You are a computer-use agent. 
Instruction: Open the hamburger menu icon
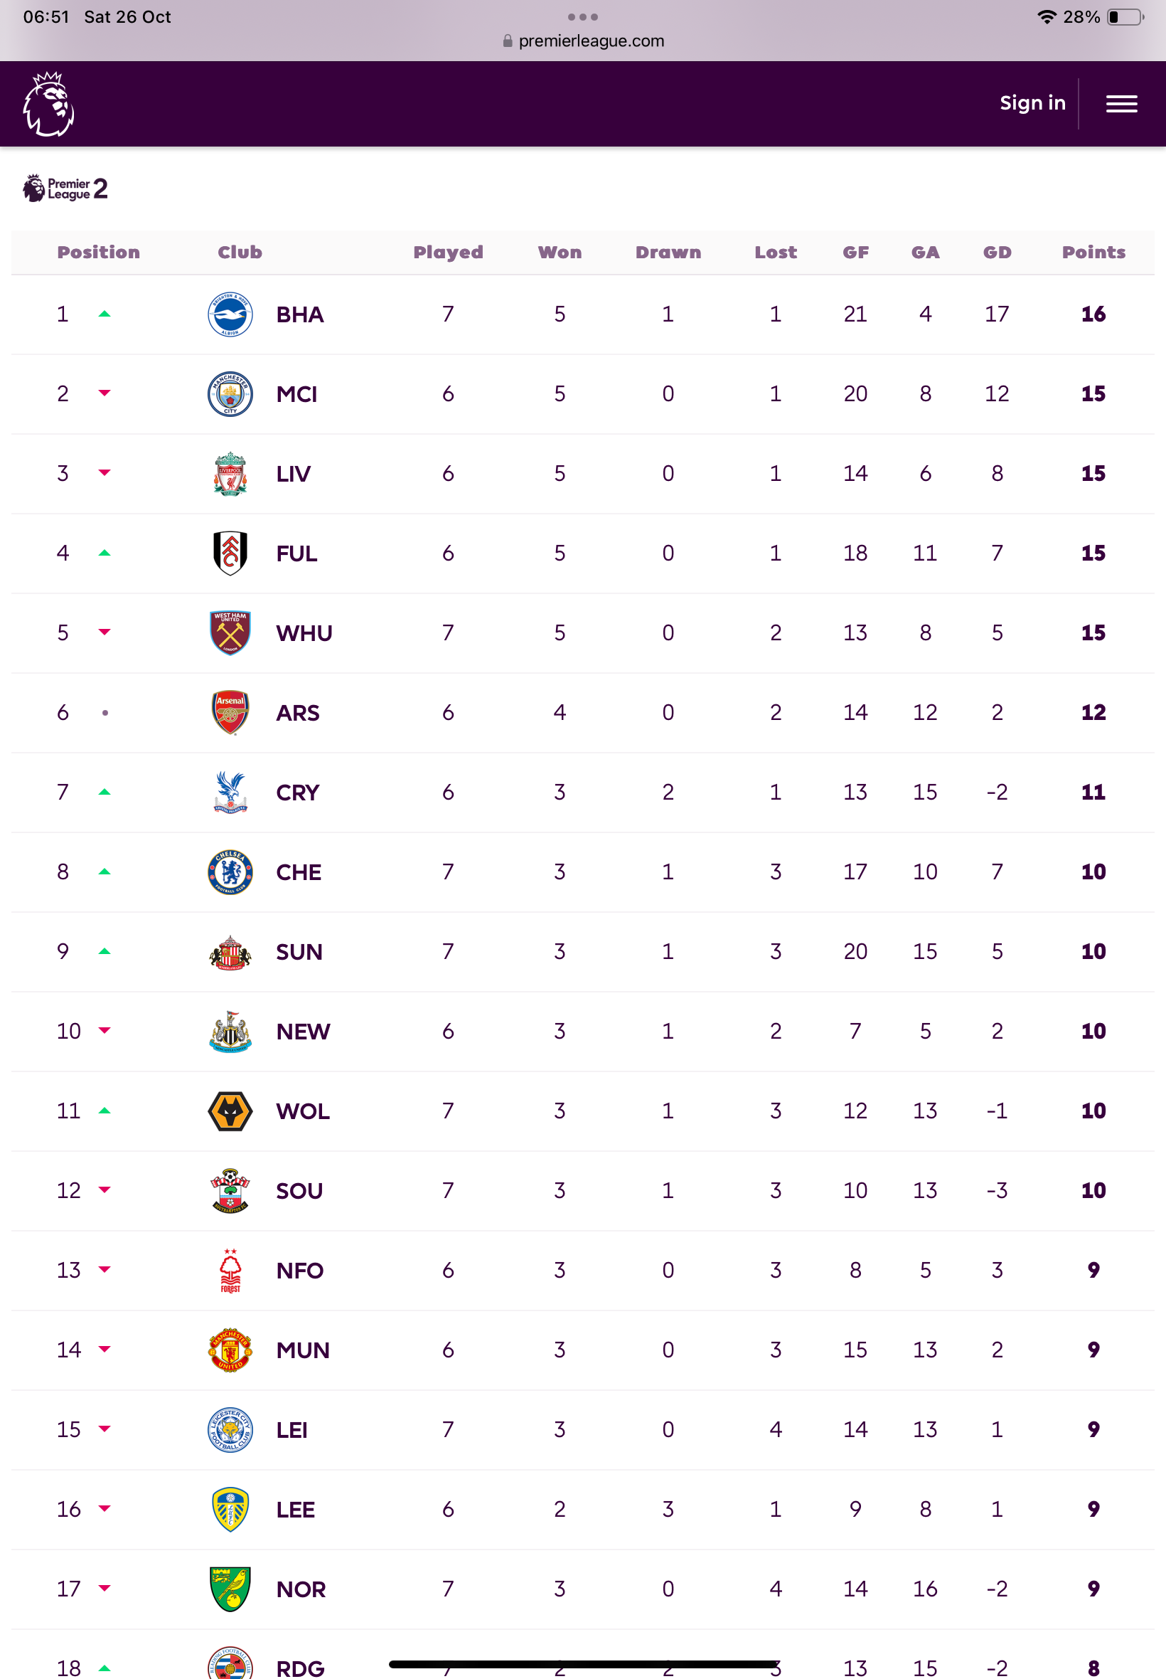tap(1120, 104)
